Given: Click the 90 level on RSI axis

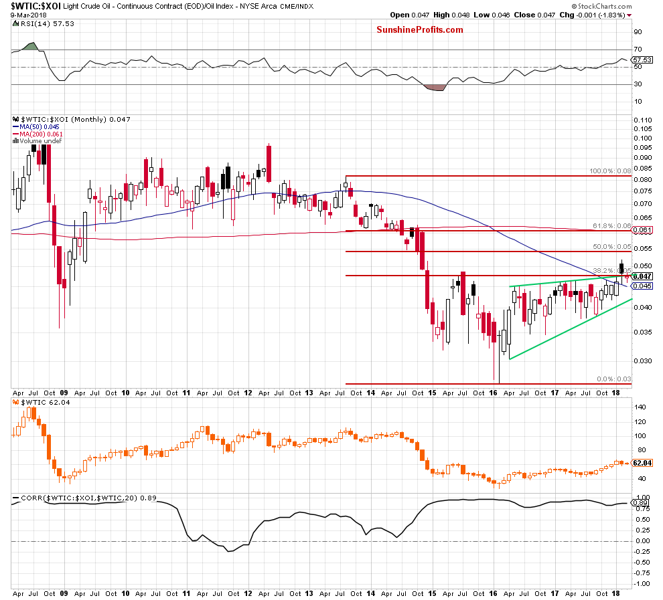Looking at the screenshot, I should pos(638,32).
